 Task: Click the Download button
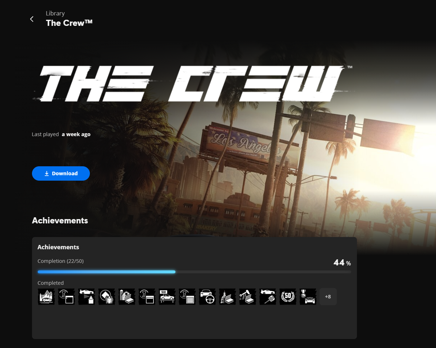coord(61,173)
